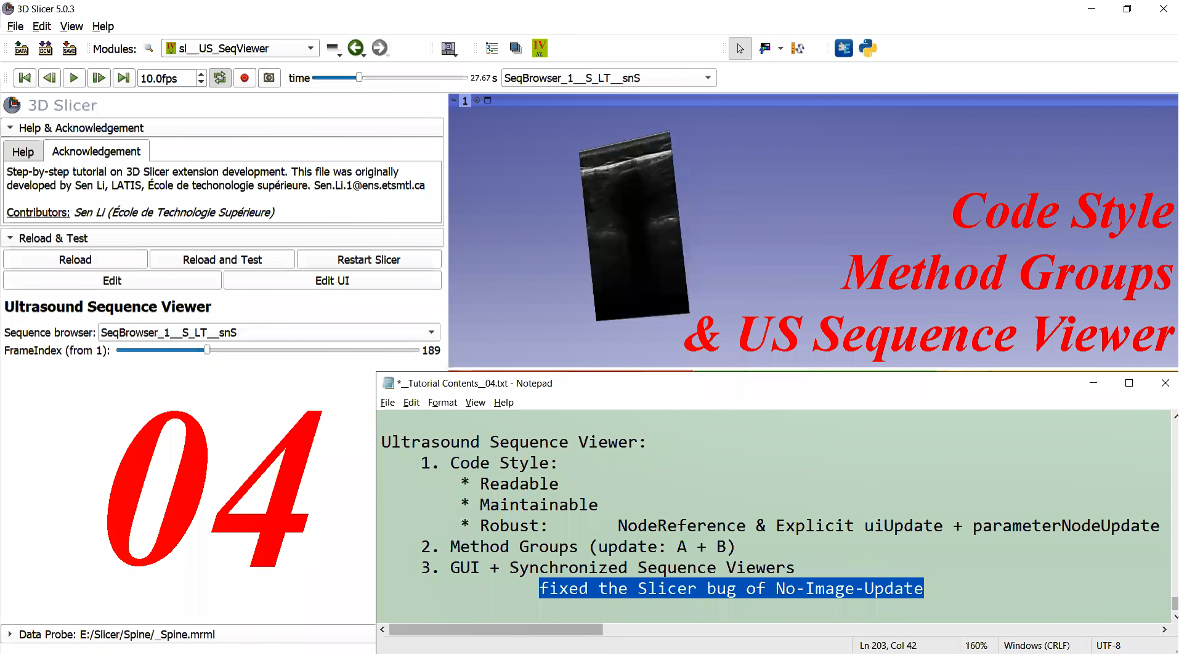The image size is (1179, 655).
Task: Open the View menu in Notepad
Action: (x=475, y=402)
